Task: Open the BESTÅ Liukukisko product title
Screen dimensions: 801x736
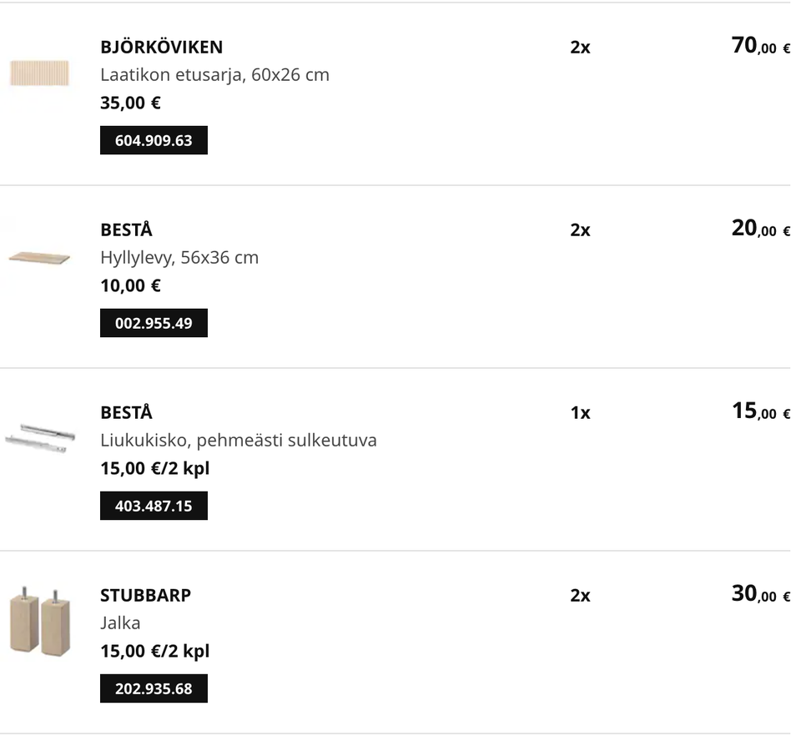Action: pyautogui.click(x=126, y=412)
